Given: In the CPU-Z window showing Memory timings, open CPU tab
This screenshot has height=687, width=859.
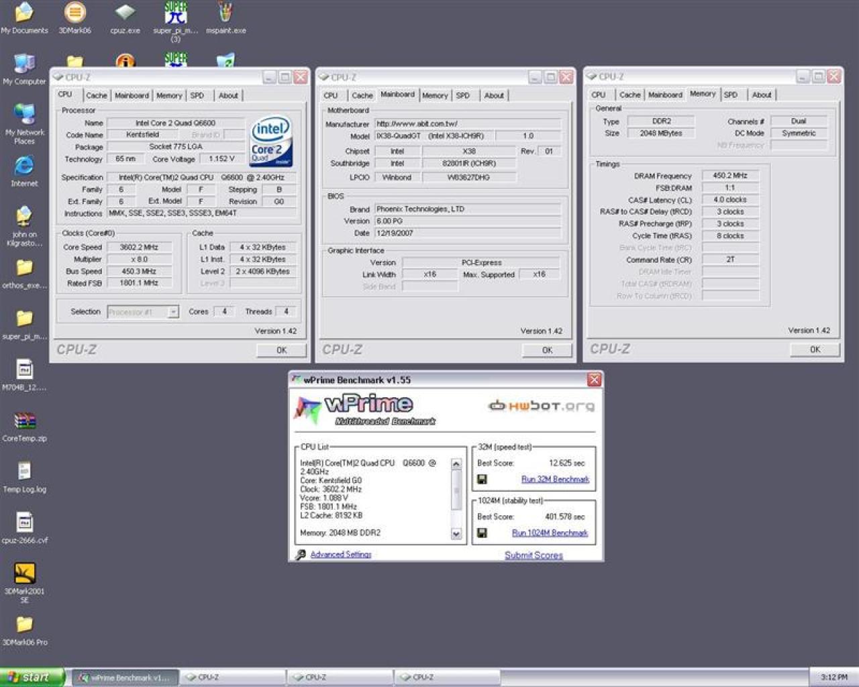Looking at the screenshot, I should click(598, 95).
